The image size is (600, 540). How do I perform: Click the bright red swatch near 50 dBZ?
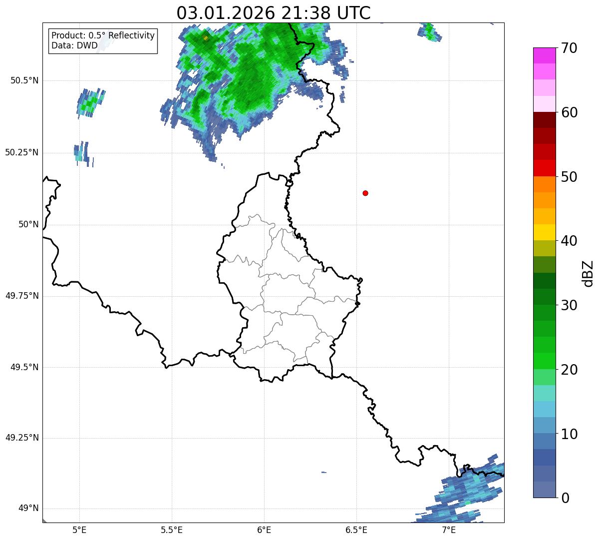point(544,168)
